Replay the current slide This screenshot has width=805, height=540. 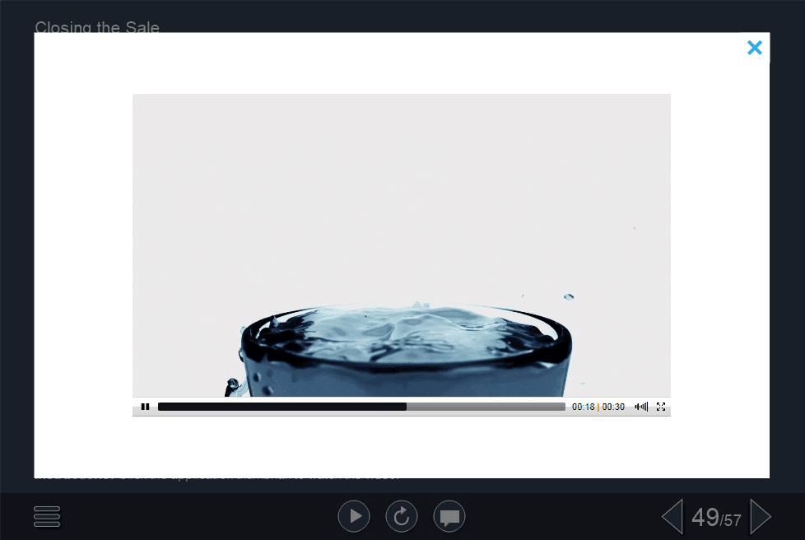402,516
